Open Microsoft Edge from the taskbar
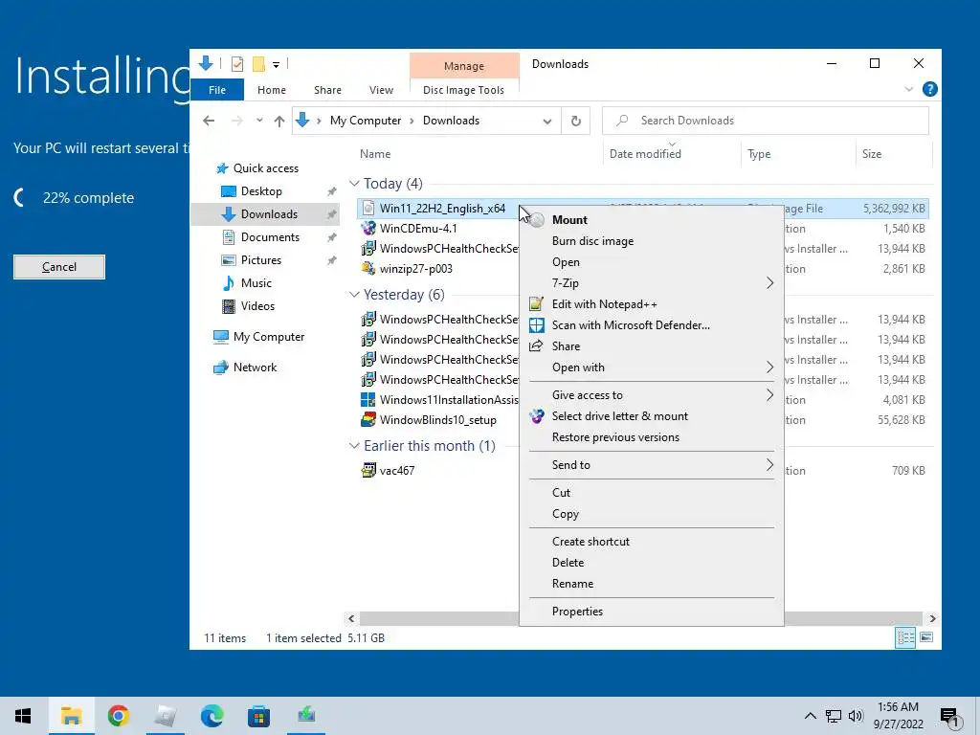 [x=212, y=716]
